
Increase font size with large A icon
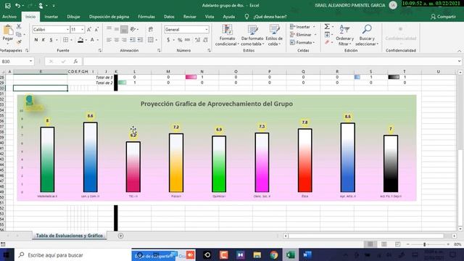tap(88, 30)
